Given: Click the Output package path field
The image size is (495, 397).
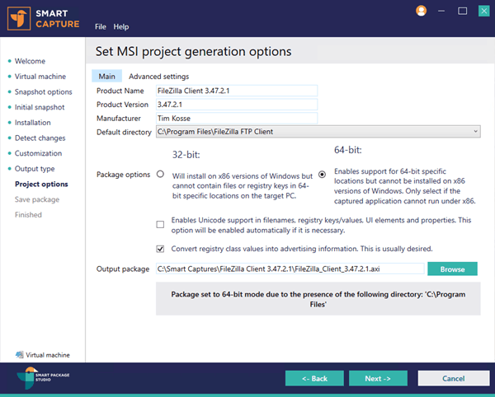Looking at the screenshot, I should pyautogui.click(x=290, y=269).
